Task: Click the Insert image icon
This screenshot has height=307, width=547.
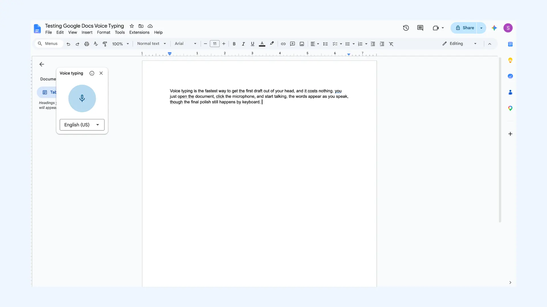Action: [302, 44]
